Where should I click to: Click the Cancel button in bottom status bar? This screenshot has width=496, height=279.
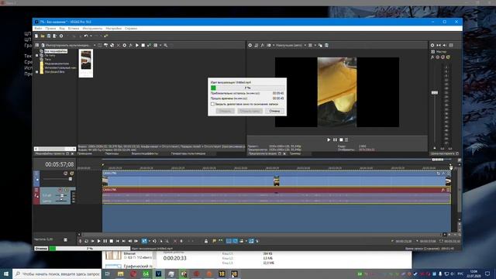click(41, 248)
